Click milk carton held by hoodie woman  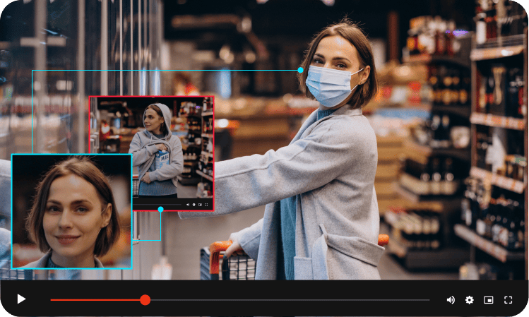point(162,159)
